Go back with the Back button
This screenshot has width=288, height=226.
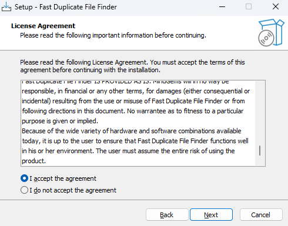coord(167,215)
